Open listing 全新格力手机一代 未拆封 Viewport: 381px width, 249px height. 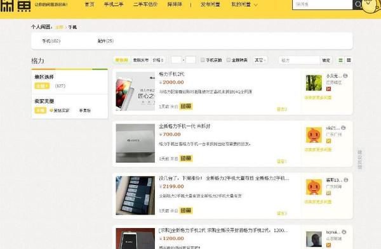point(185,126)
